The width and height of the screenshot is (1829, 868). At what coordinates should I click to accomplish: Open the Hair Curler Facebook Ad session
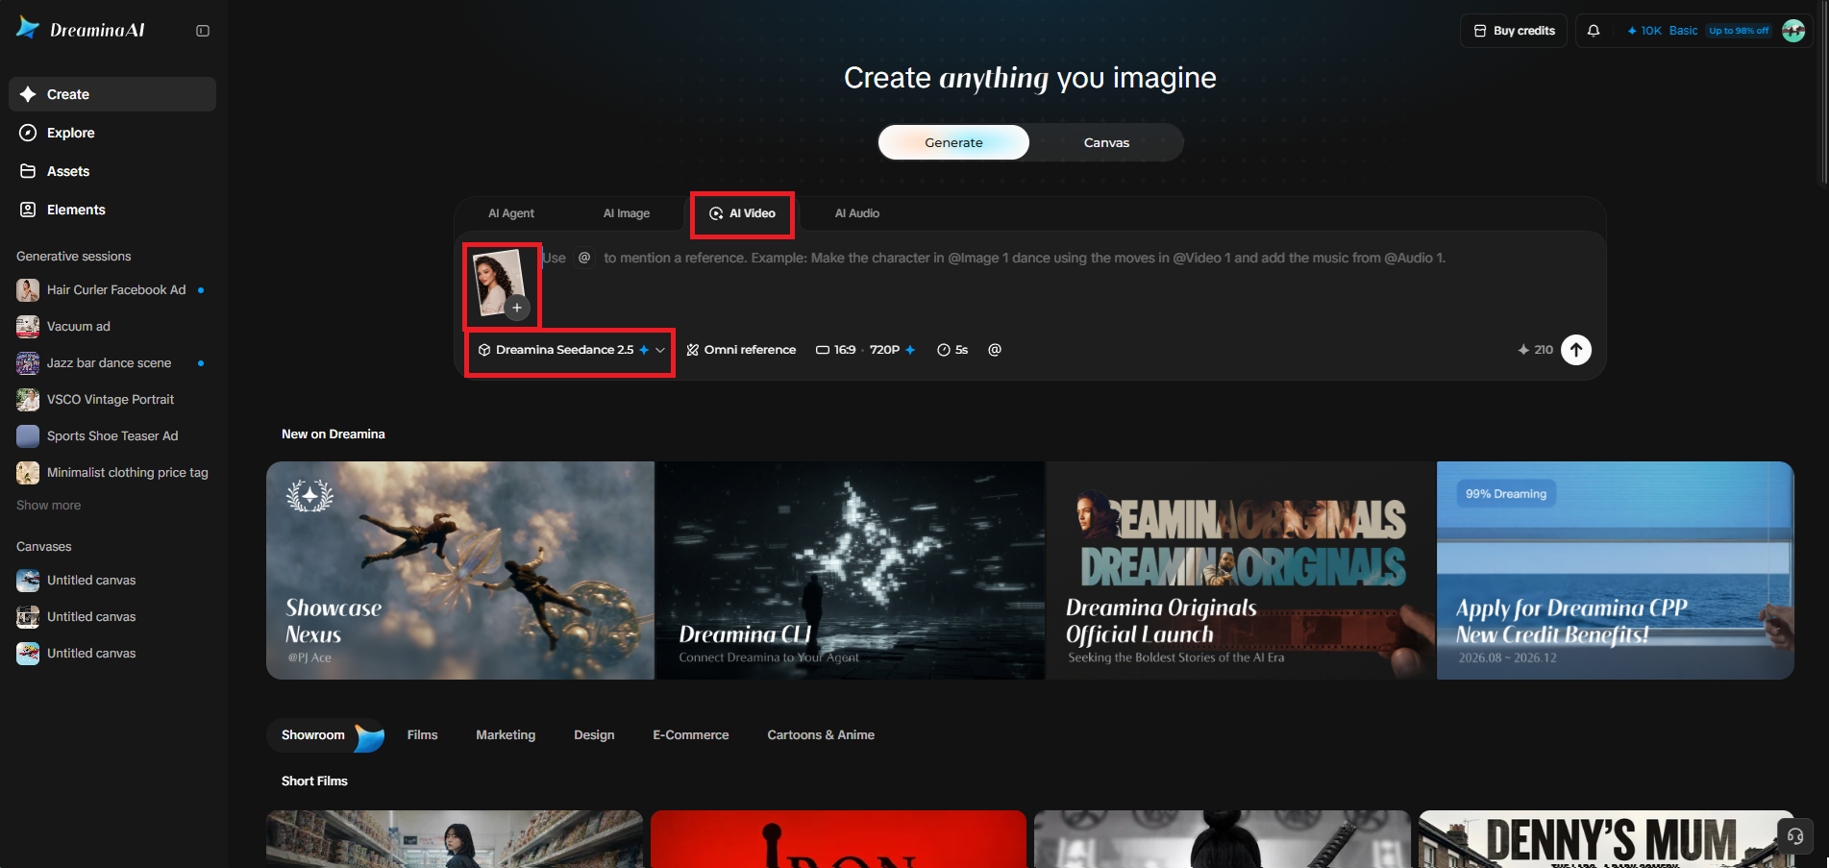112,290
